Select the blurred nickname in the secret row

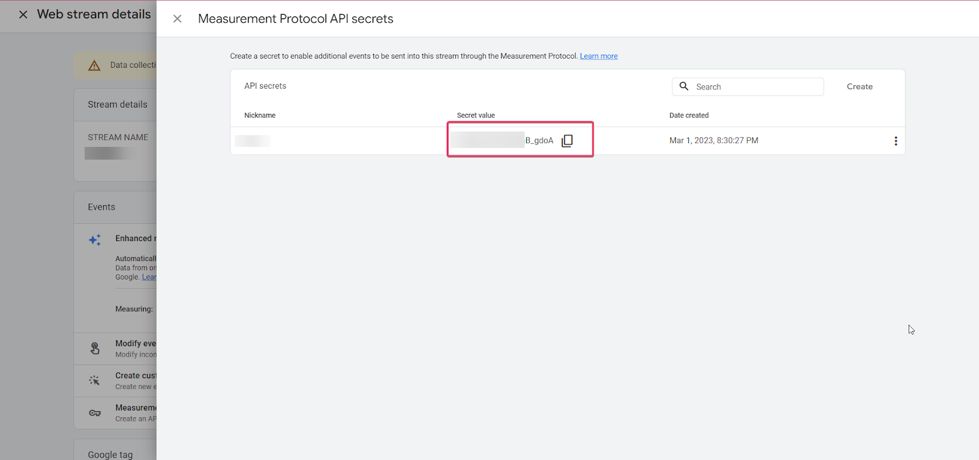pos(253,141)
